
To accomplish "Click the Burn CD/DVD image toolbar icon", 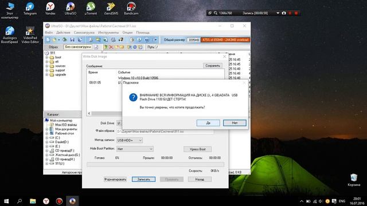I will coord(121,40).
